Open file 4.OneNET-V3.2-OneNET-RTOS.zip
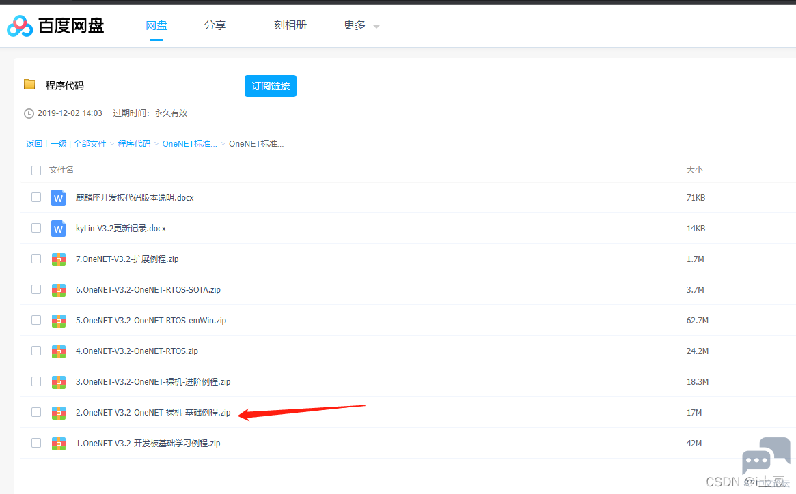Viewport: 796px width, 494px height. pyautogui.click(x=137, y=351)
